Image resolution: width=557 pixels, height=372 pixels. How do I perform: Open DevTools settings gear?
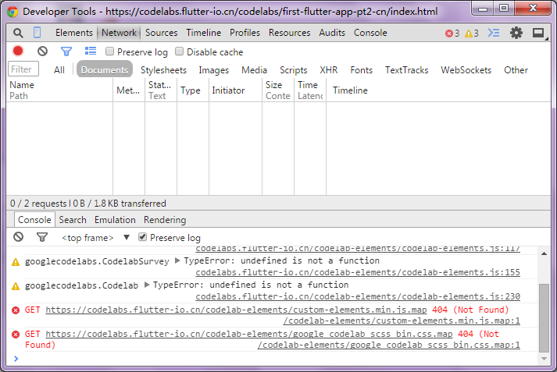tap(516, 33)
